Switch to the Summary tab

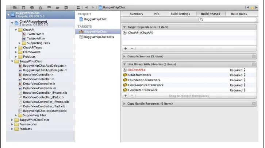137,14
